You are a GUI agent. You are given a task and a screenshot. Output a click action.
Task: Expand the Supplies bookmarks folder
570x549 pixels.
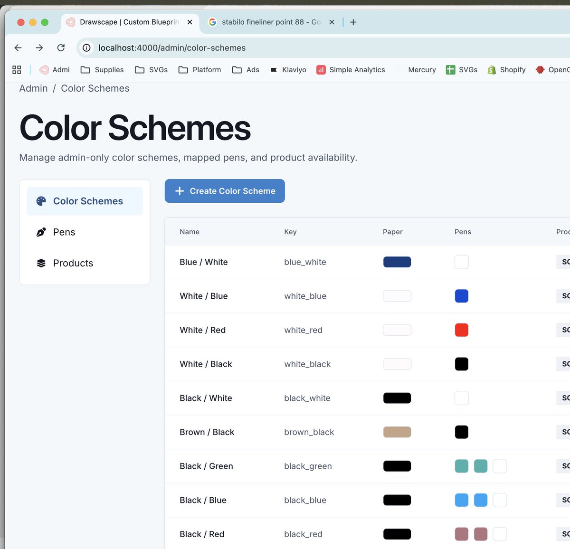click(x=102, y=70)
